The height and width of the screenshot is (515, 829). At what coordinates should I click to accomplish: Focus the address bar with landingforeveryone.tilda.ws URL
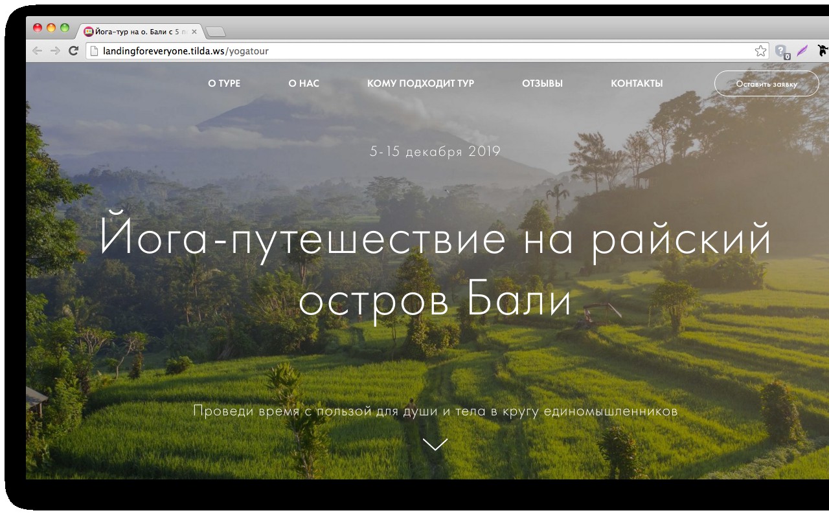(427, 51)
